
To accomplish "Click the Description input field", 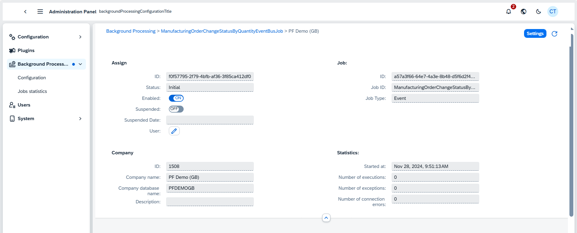I will (210, 202).
